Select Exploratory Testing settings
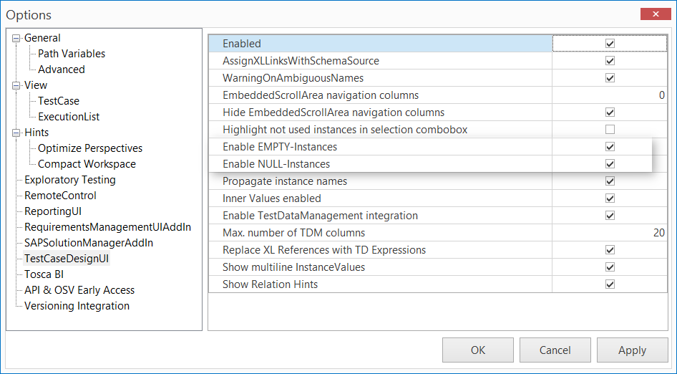The image size is (677, 374). [x=70, y=180]
